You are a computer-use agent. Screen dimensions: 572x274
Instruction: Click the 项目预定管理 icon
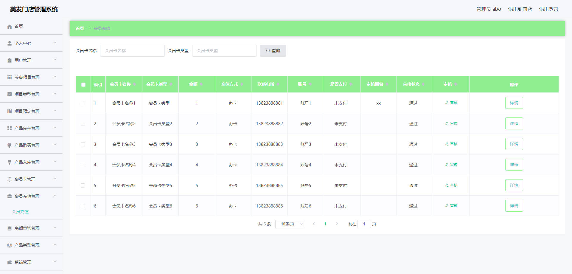[10, 111]
